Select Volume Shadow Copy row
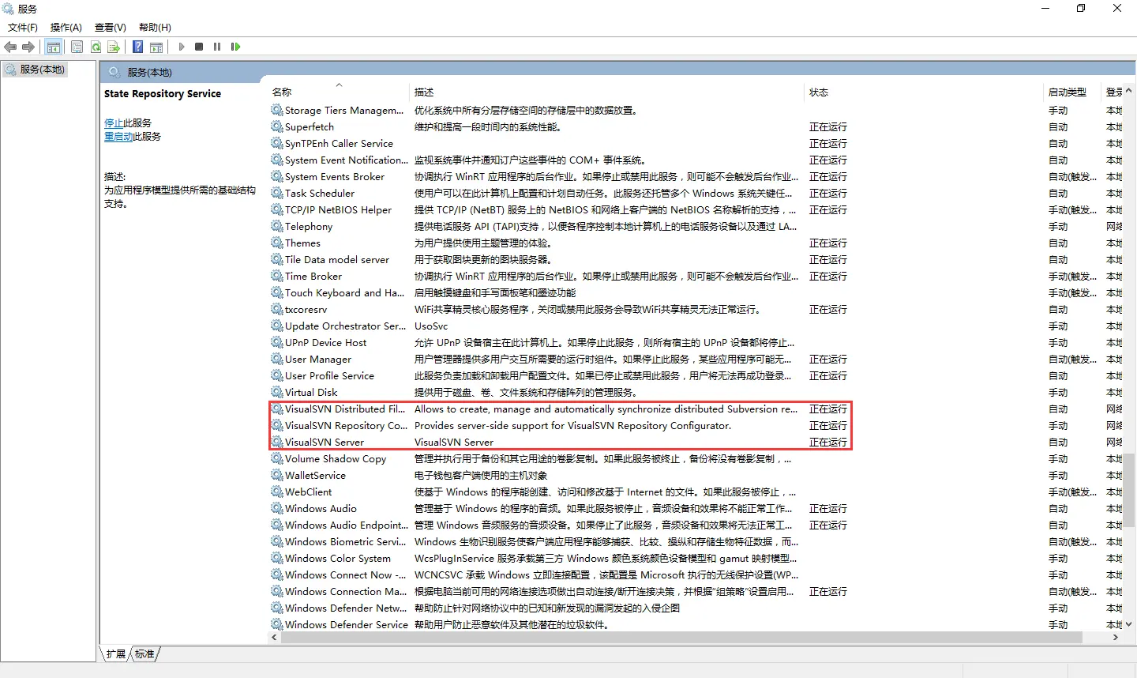The image size is (1137, 678). (696, 458)
